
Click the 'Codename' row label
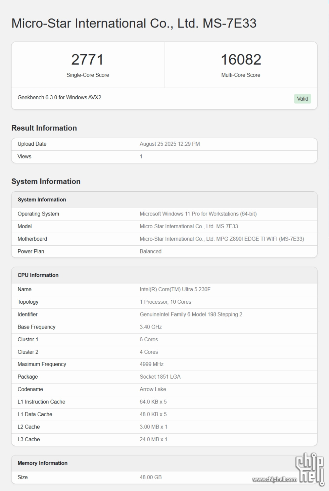tap(30, 389)
